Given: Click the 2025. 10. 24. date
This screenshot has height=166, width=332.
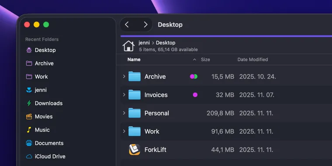Looking at the screenshot, I should pyautogui.click(x=257, y=76).
